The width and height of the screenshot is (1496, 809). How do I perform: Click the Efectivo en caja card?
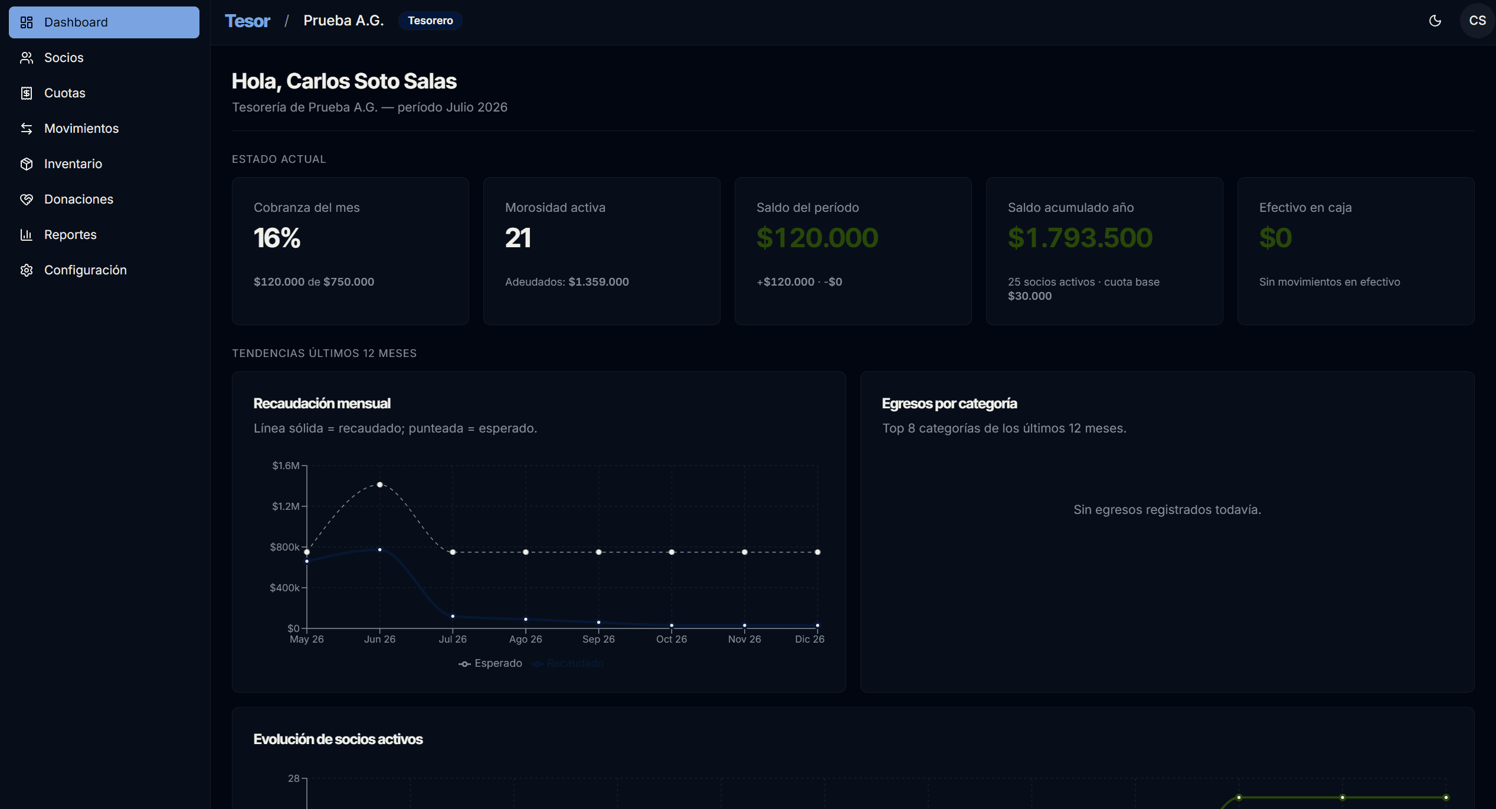(1356, 251)
